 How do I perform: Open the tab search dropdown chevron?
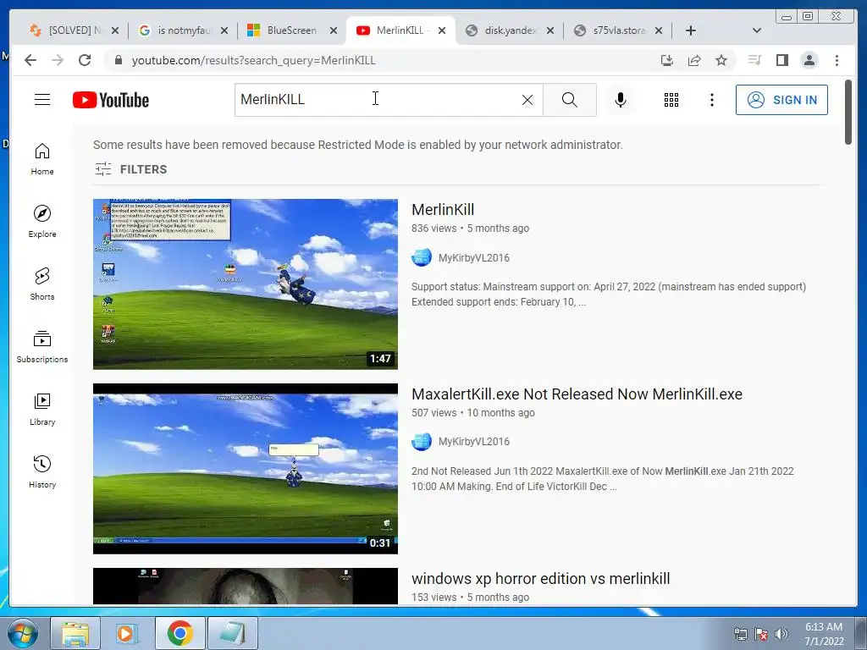point(757,30)
